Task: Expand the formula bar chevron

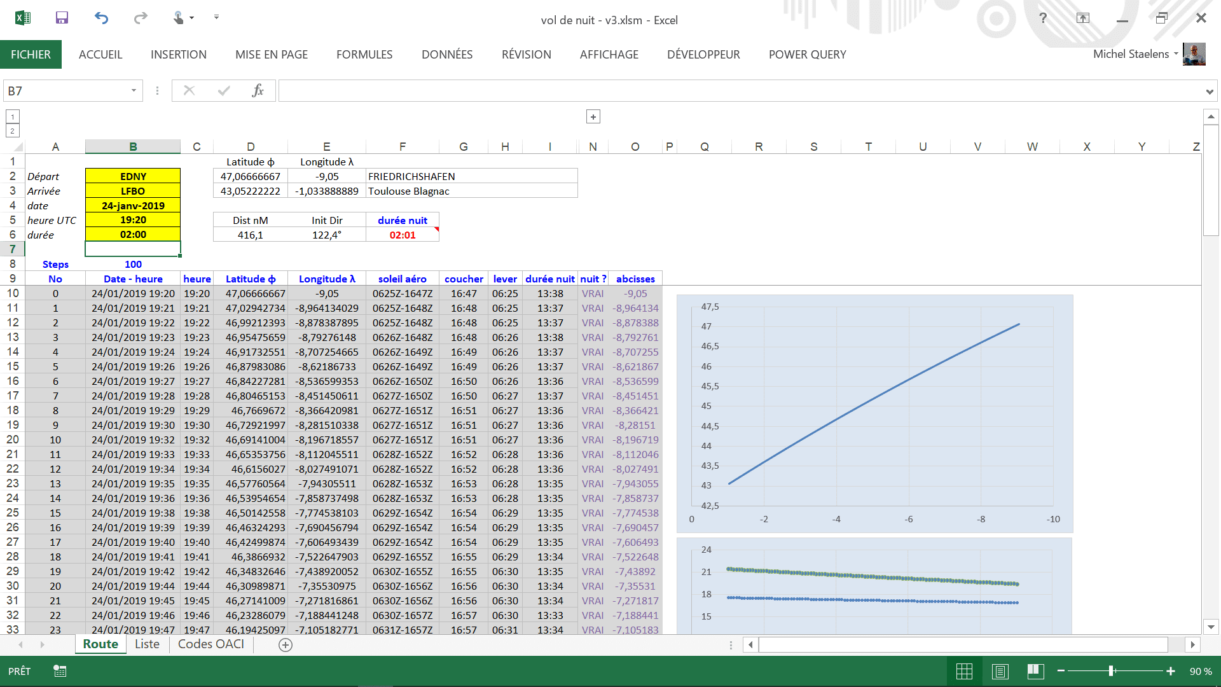Action: (1209, 92)
